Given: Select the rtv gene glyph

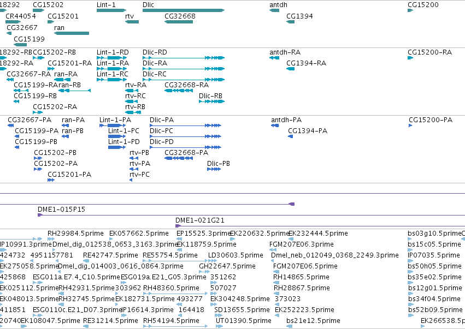Looking at the screenshot, I should click(x=132, y=22).
